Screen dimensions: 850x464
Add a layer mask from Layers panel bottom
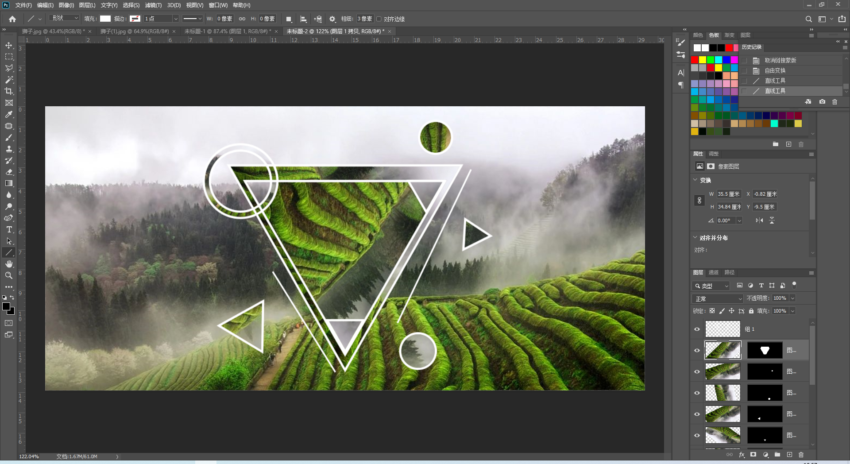coord(753,455)
